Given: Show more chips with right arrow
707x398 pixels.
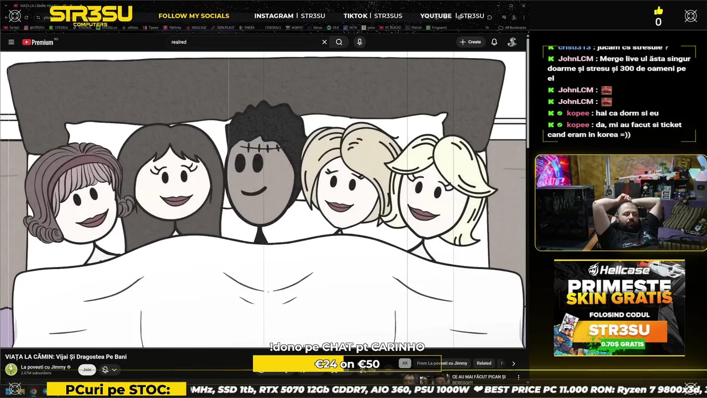Looking at the screenshot, I should click(x=513, y=363).
